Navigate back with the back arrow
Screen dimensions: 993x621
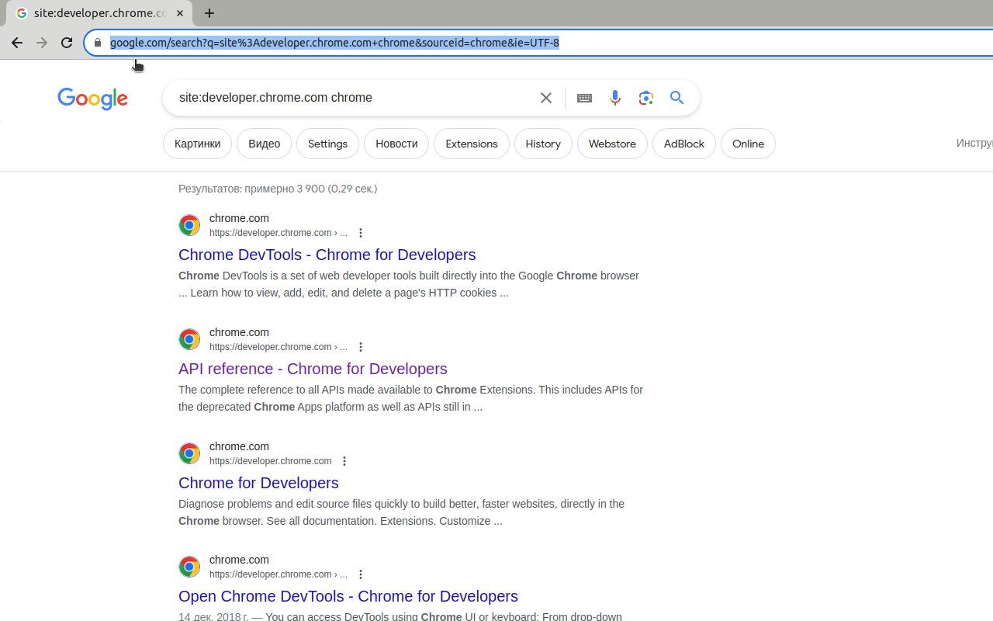[x=16, y=43]
